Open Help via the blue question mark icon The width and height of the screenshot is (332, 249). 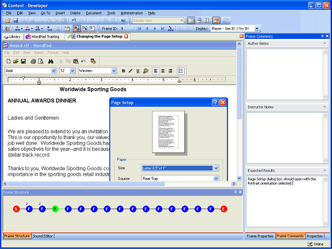pos(123,21)
